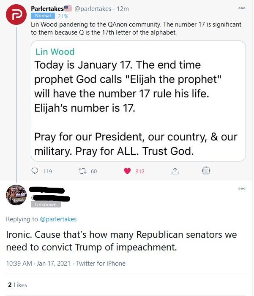Click the Twitter for iPhone source link
Screen dimensions: 254x296
(101, 264)
